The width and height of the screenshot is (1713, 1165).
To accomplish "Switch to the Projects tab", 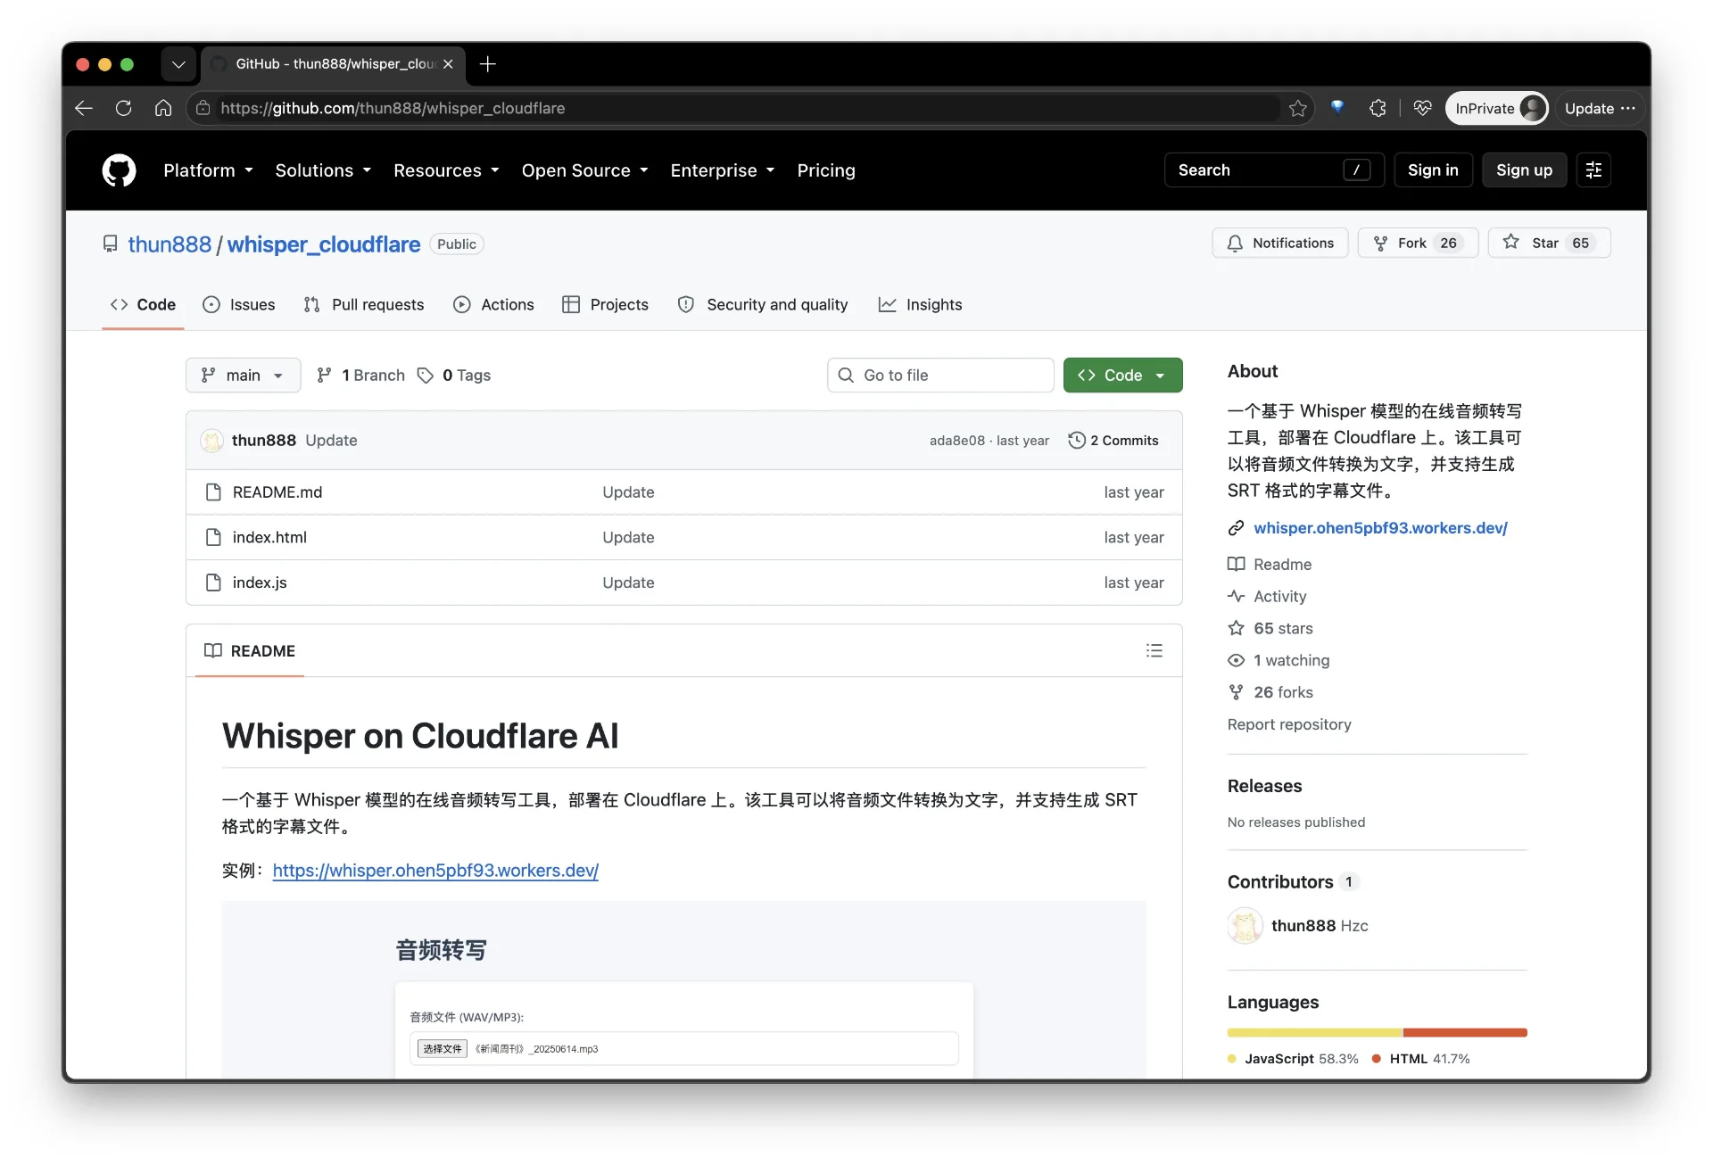I will tap(605, 304).
